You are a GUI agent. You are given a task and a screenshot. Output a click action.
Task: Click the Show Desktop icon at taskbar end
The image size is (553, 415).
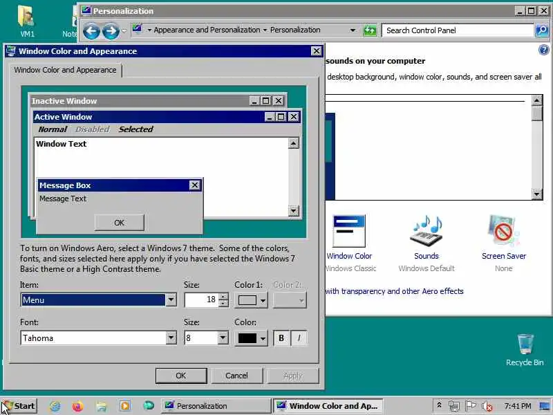545,406
